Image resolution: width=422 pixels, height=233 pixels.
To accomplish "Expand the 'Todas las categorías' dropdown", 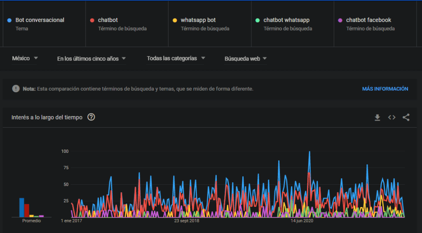I will (176, 58).
